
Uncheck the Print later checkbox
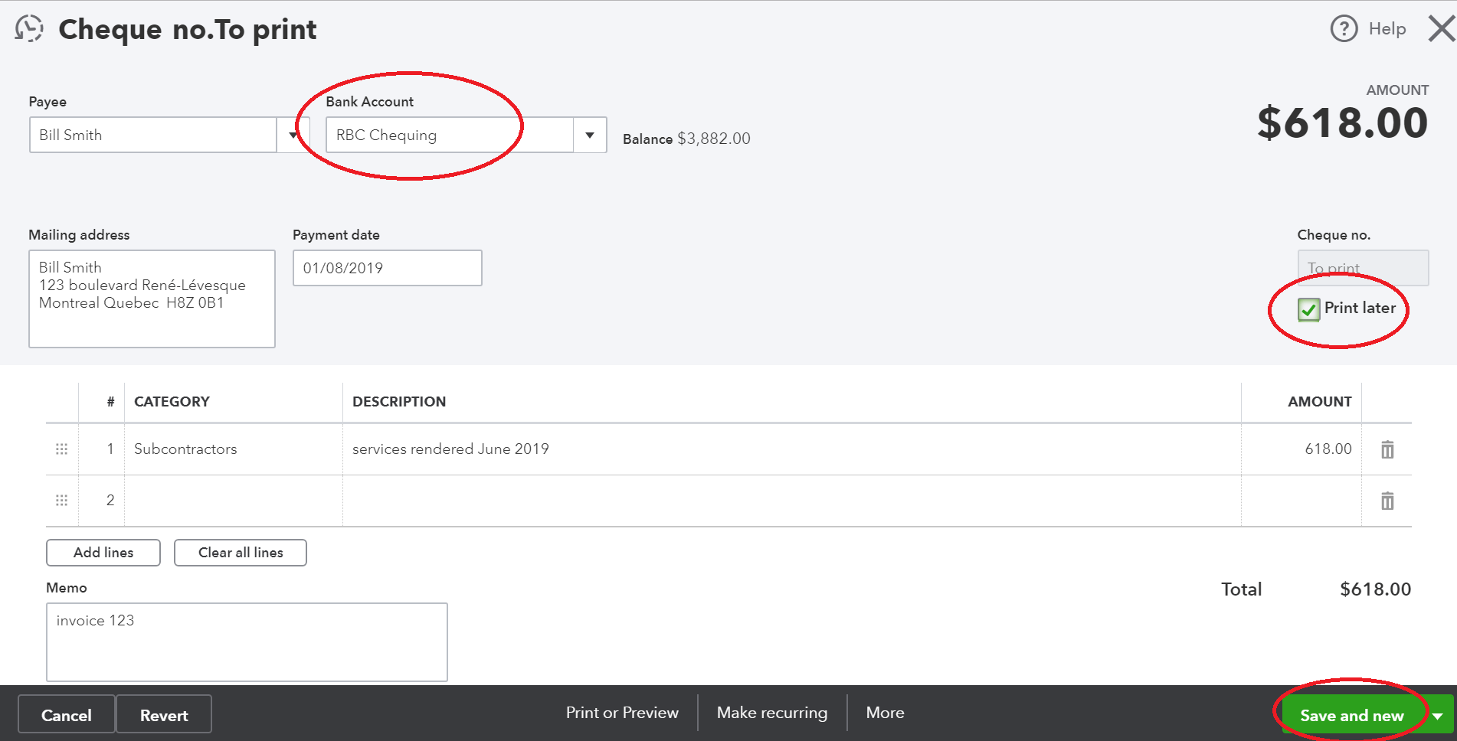[x=1308, y=309]
